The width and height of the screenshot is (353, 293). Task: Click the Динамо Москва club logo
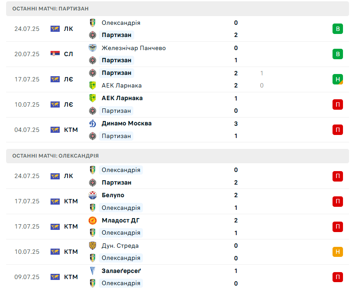click(x=92, y=124)
